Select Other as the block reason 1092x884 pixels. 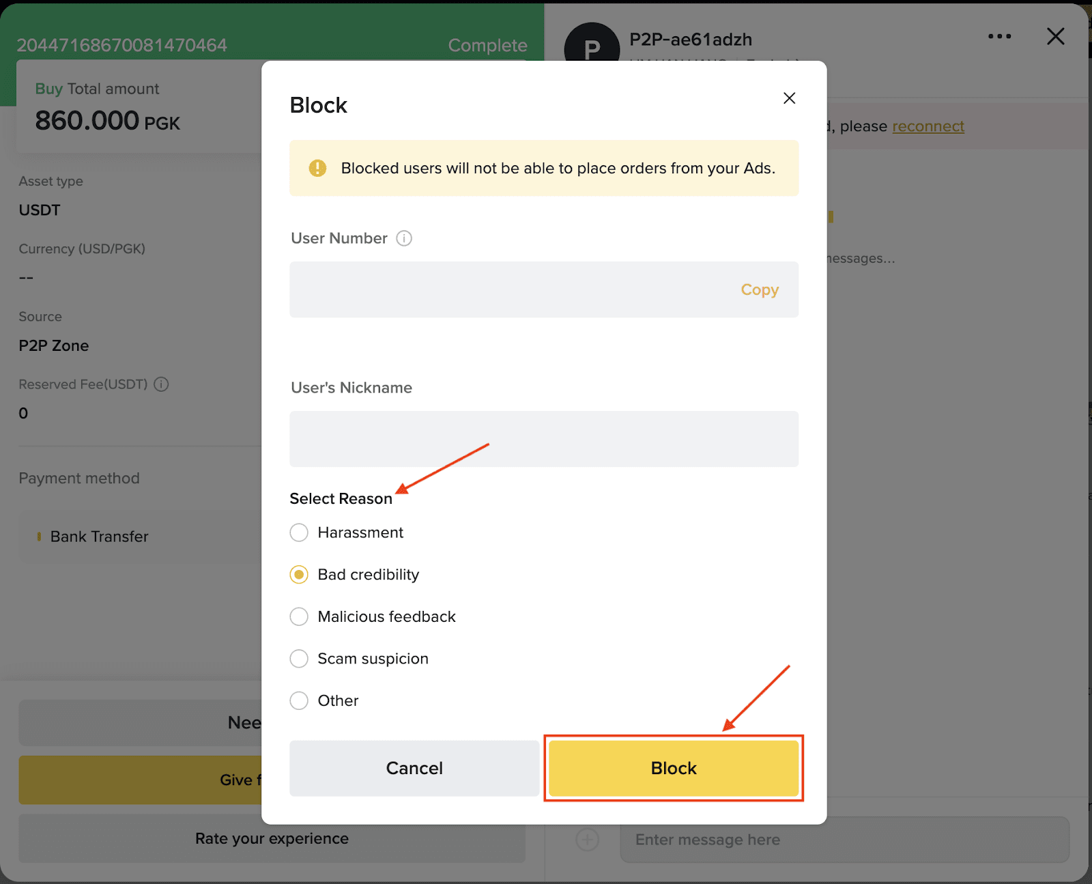click(x=299, y=701)
